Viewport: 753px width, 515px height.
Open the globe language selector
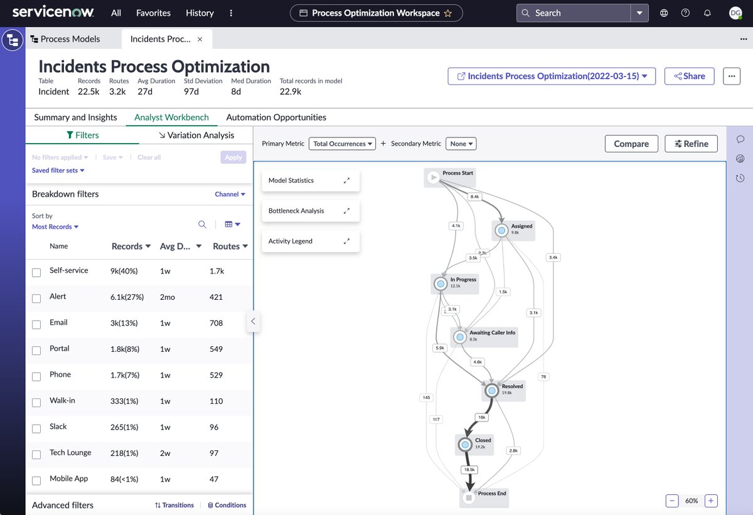[664, 13]
